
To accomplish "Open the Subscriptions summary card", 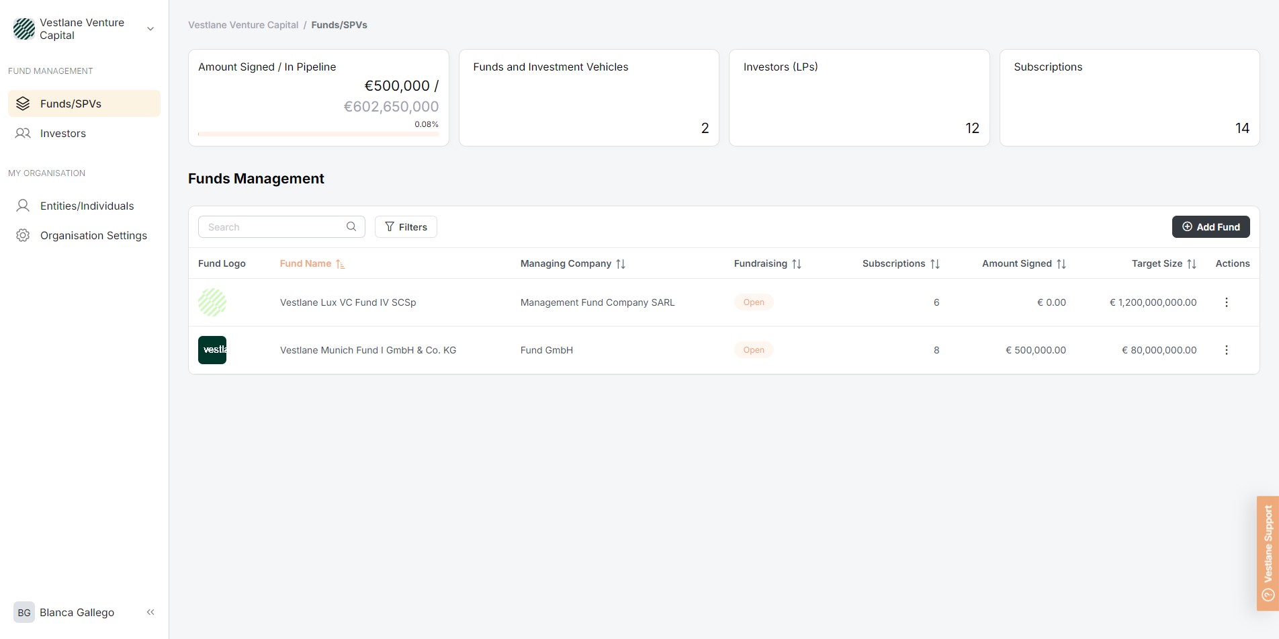I will 1130,97.
